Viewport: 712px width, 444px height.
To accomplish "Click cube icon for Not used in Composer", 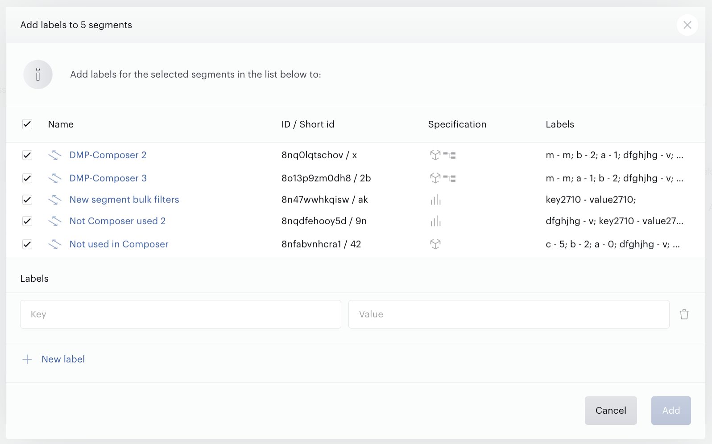I will pyautogui.click(x=435, y=244).
